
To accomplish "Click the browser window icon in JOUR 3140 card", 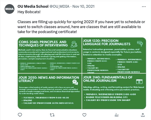I will 139,81.
